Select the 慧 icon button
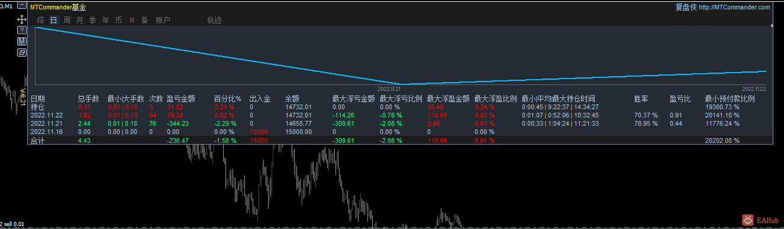 (x=22, y=41)
